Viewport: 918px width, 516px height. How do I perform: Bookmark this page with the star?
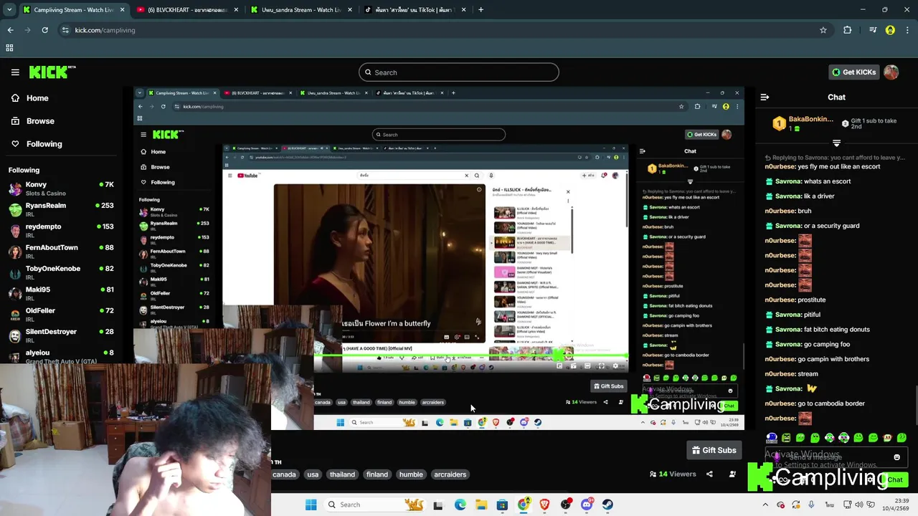[823, 30]
